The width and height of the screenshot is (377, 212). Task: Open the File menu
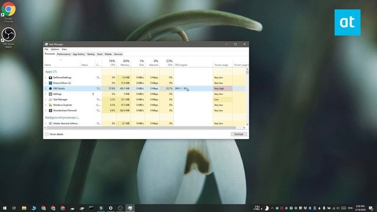[x=47, y=49]
